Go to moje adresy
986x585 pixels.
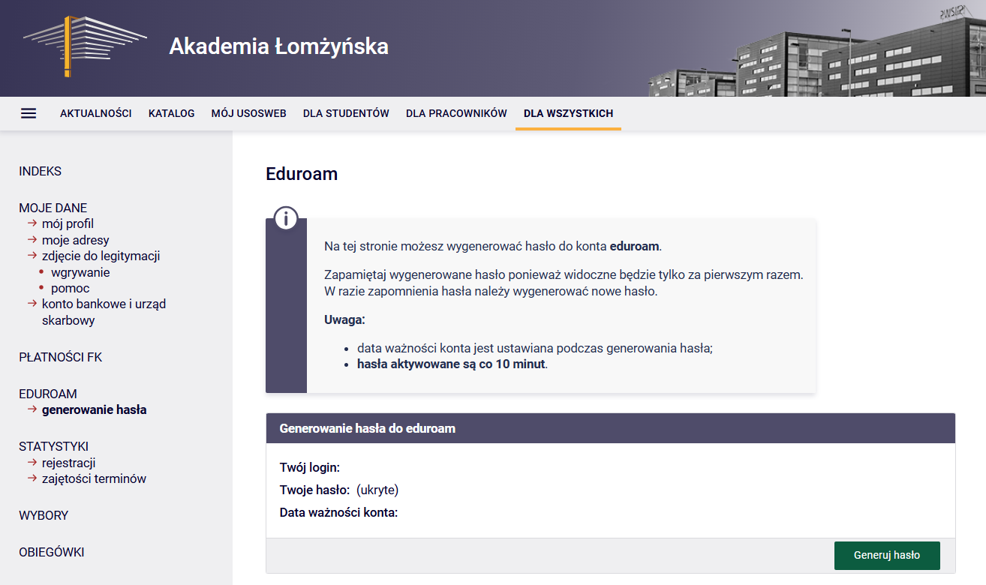tap(75, 240)
